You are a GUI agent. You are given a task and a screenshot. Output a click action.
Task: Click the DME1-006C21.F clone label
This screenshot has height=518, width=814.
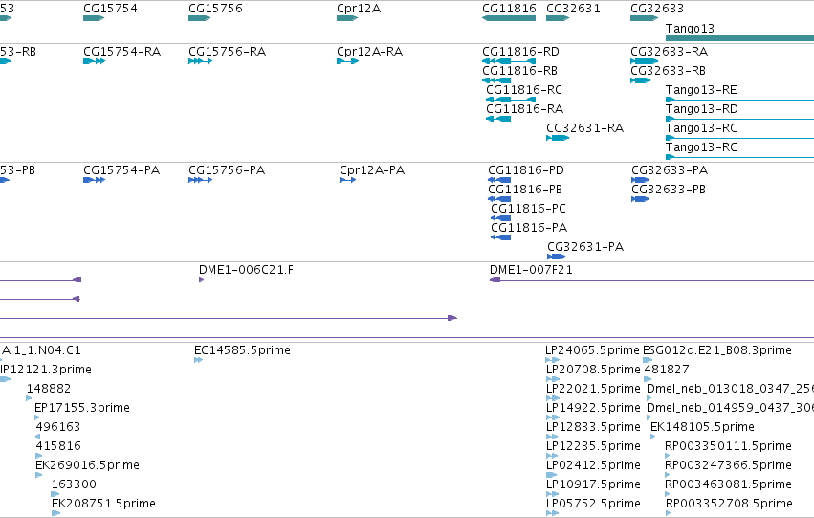[246, 270]
